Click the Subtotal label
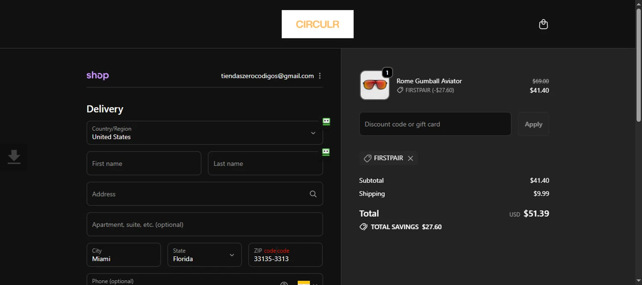This screenshot has width=642, height=285. click(372, 180)
